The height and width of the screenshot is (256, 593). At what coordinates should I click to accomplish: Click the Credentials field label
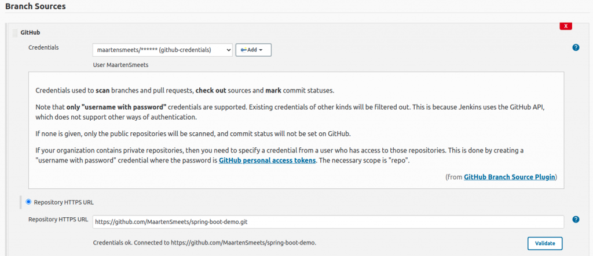tap(43, 47)
